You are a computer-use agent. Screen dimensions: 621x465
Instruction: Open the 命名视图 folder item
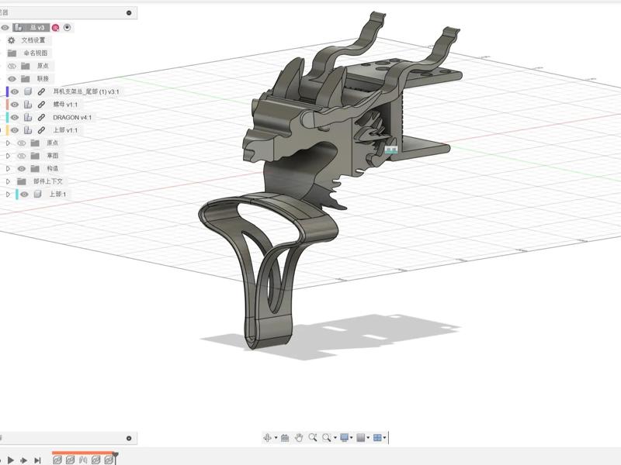pyautogui.click(x=36, y=53)
